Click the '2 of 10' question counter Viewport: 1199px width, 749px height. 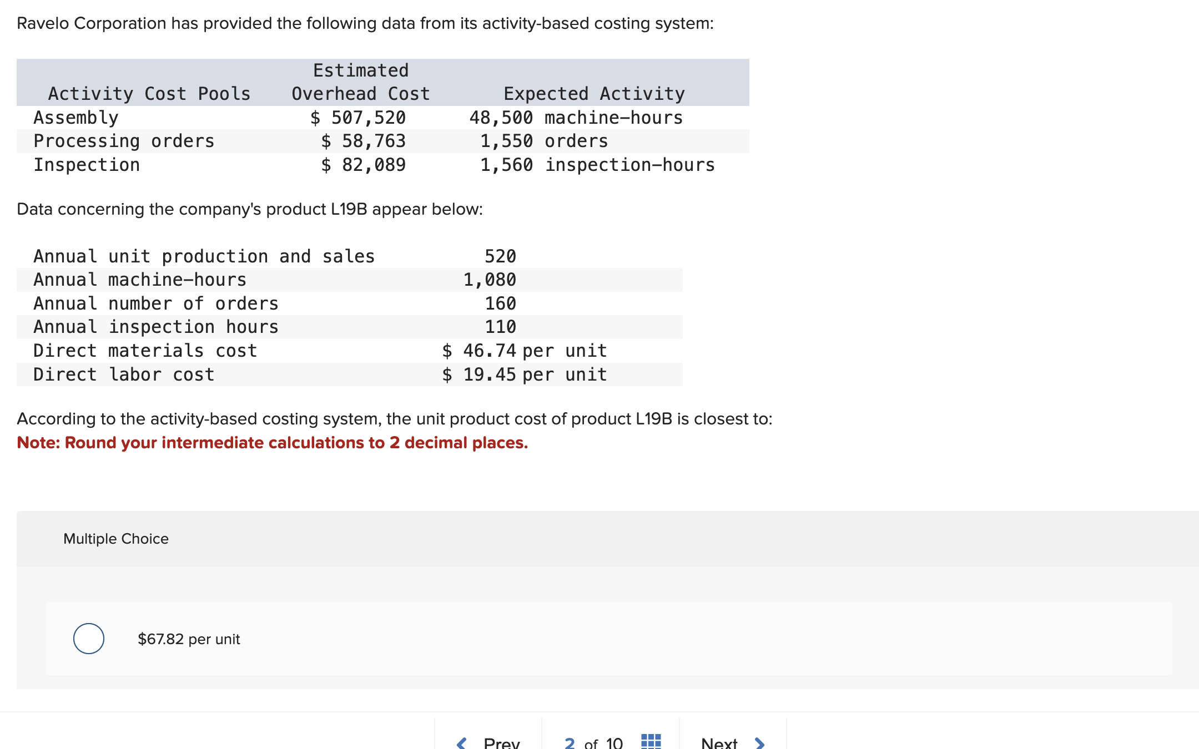593,743
